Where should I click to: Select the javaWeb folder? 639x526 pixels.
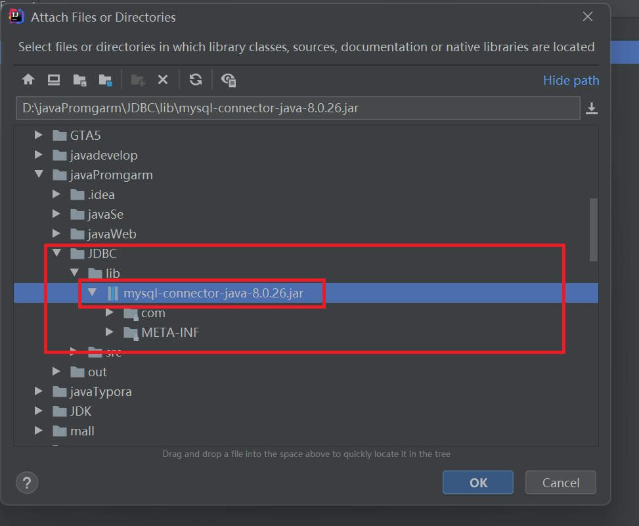pos(112,234)
